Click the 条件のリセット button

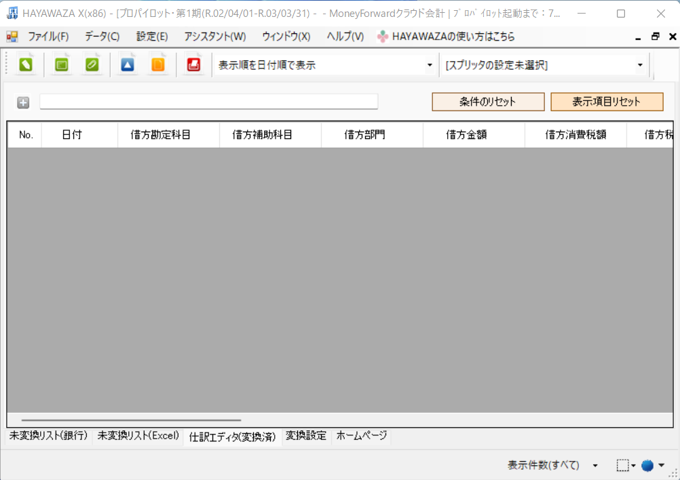click(x=488, y=102)
